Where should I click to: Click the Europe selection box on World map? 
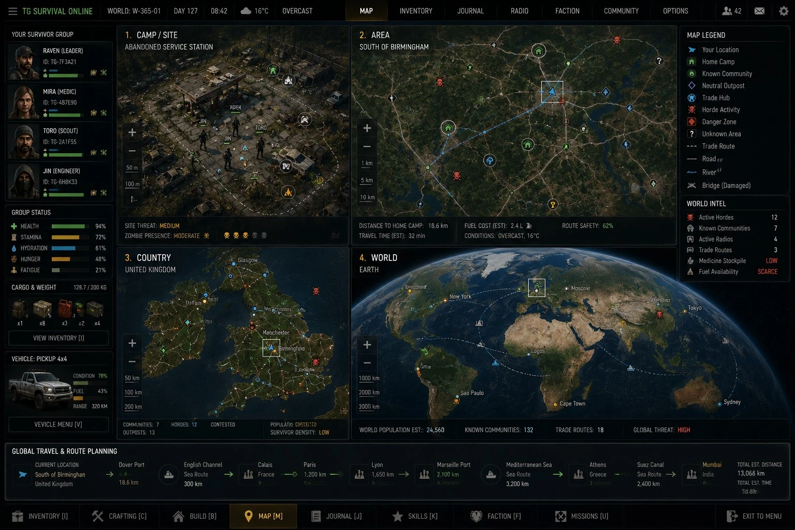[536, 288]
